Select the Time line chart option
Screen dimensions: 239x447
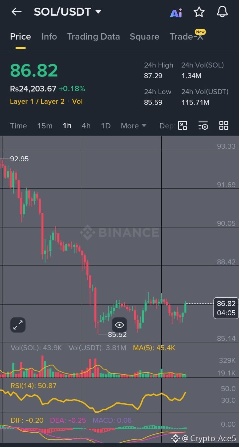tap(18, 126)
